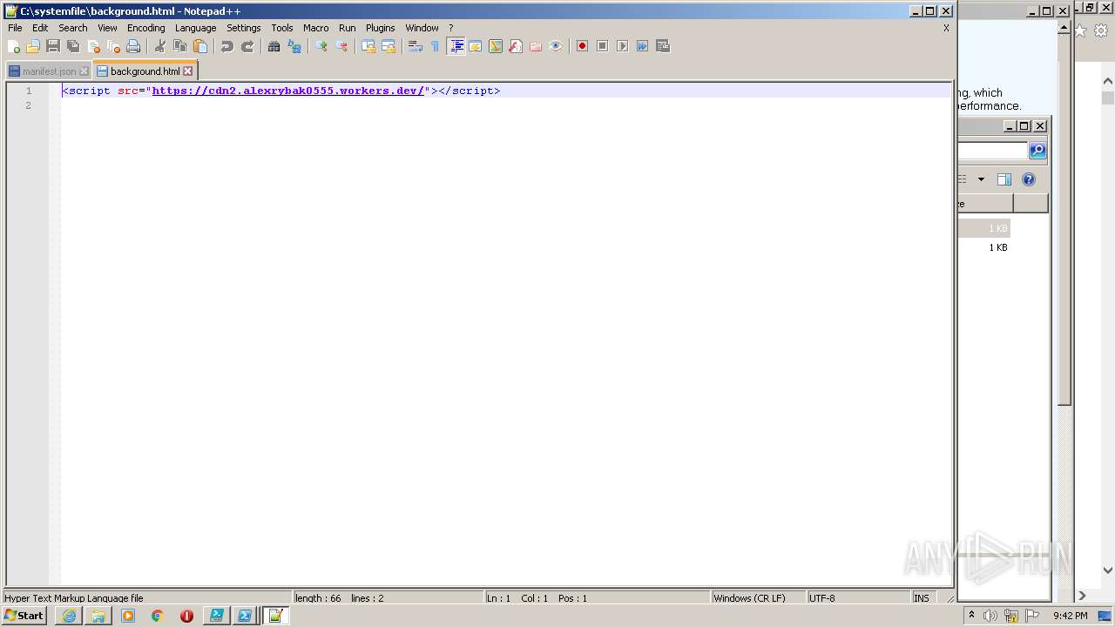Click the Open file toolbar icon
The height and width of the screenshot is (627, 1115).
point(33,46)
